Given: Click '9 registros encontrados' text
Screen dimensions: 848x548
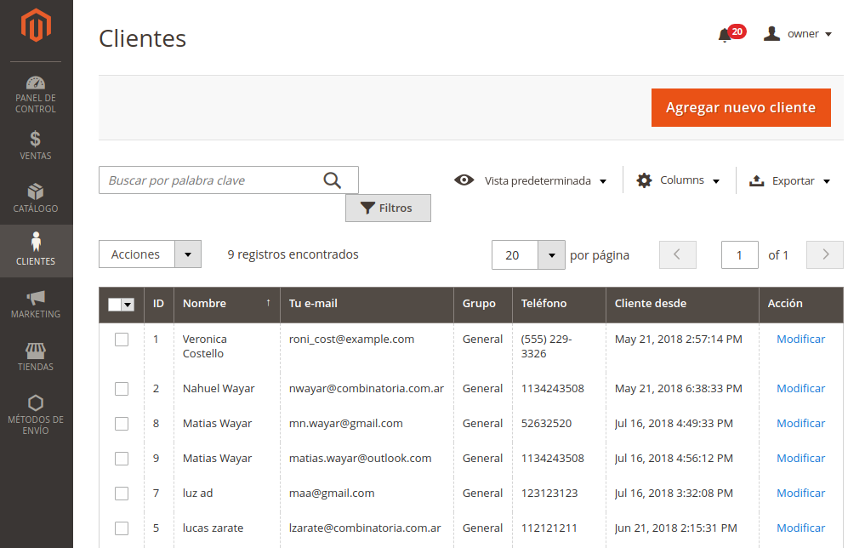Looking at the screenshot, I should [293, 254].
